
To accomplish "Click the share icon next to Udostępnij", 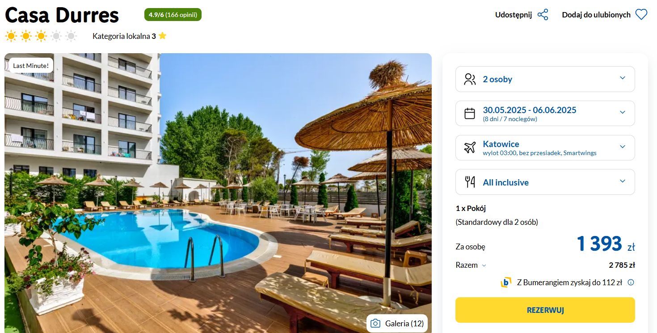I will pyautogui.click(x=543, y=15).
